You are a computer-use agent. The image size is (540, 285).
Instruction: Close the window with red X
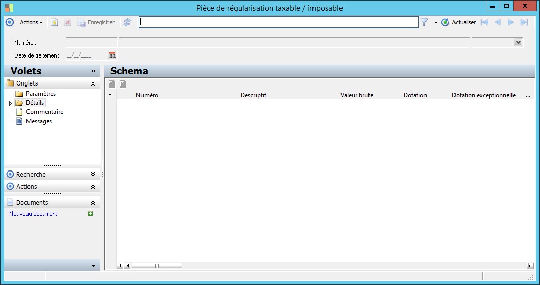click(525, 6)
